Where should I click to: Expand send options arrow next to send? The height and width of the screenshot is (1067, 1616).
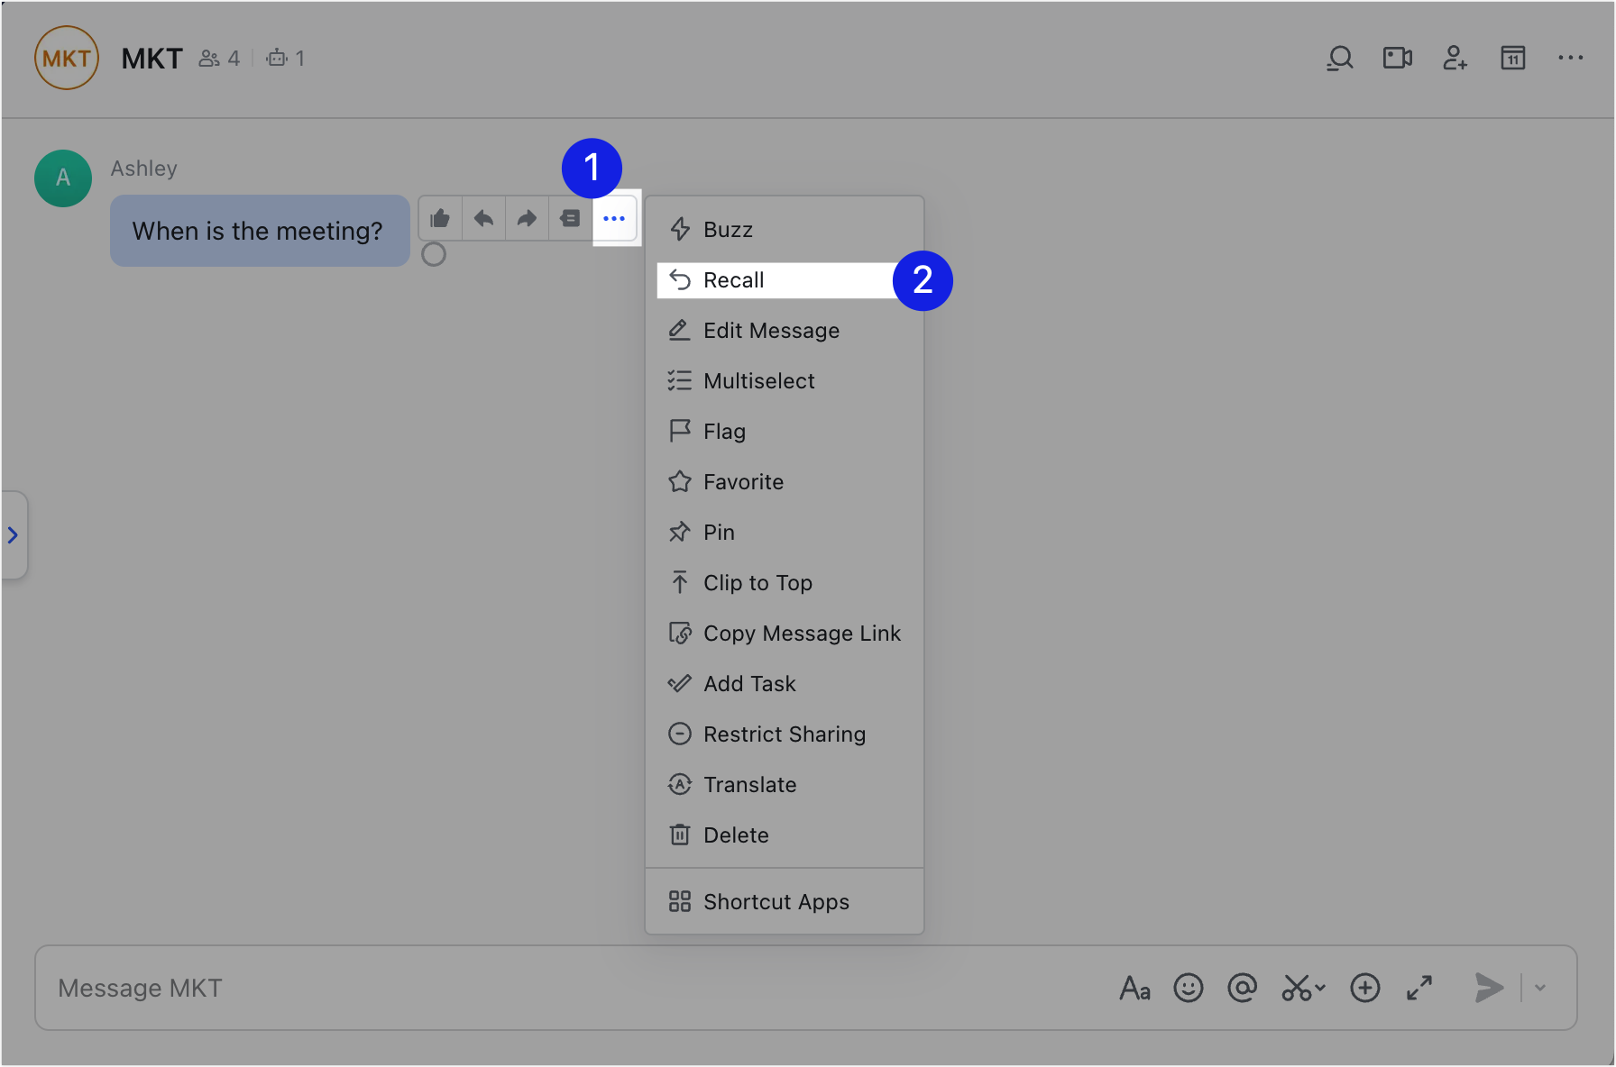(x=1540, y=988)
